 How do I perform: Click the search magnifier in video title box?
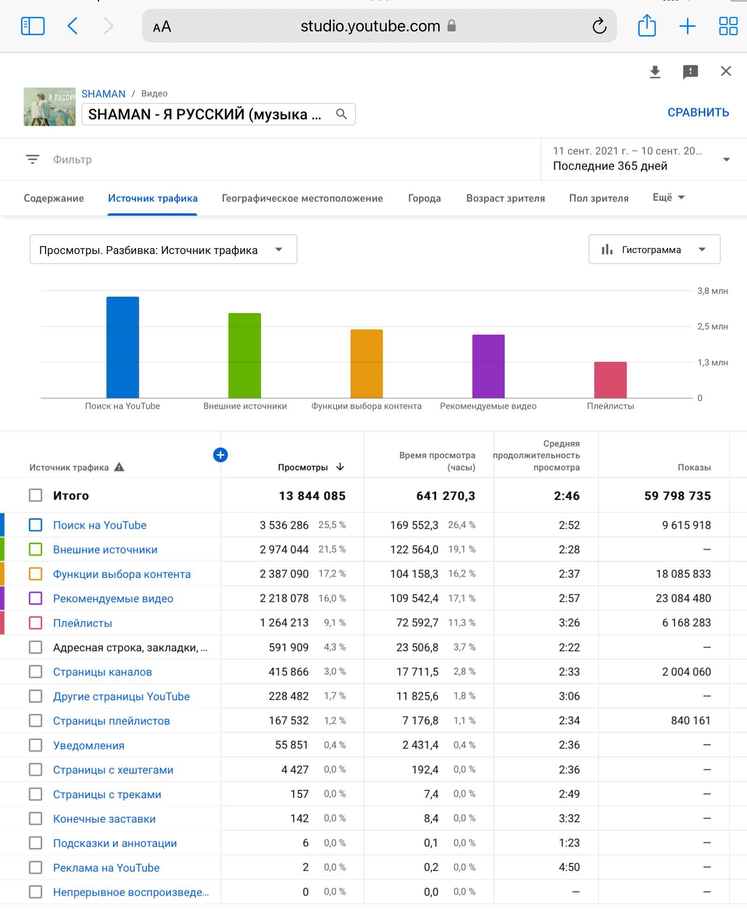[342, 114]
